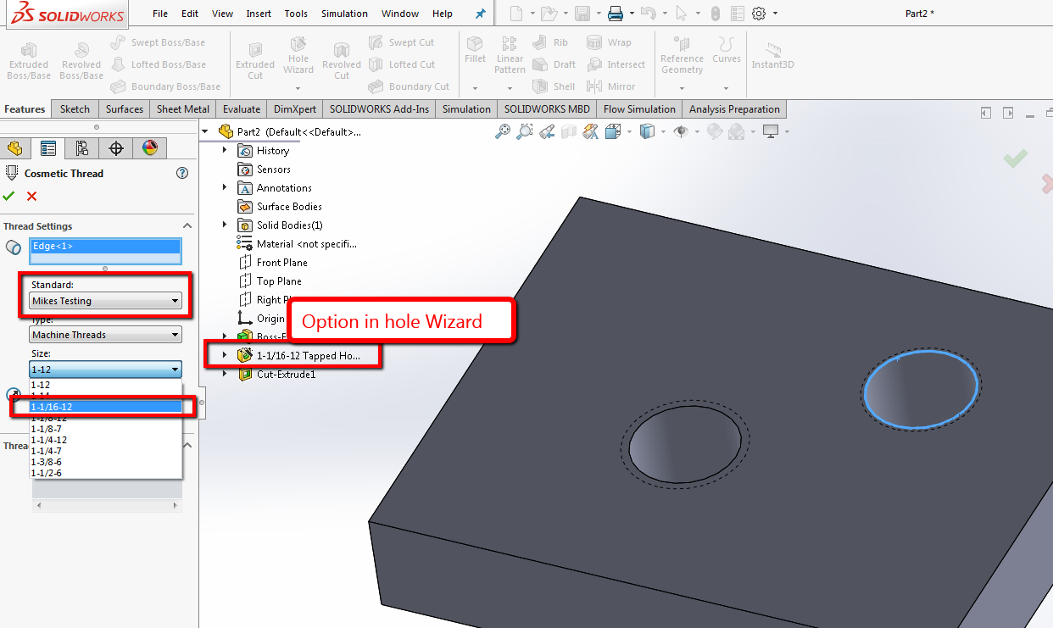Switch to the ConfigurationManager tab icon

[82, 148]
